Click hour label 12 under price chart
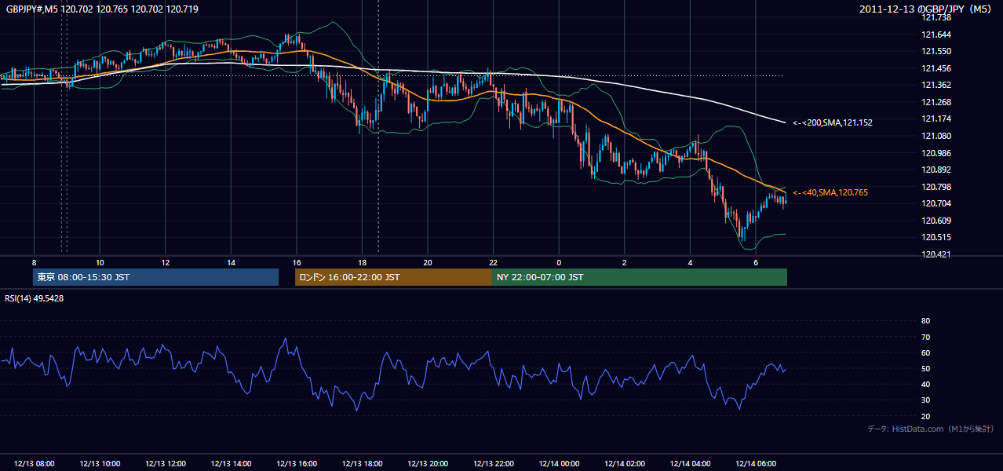Viewport: 1003px width, 471px height. point(166,262)
